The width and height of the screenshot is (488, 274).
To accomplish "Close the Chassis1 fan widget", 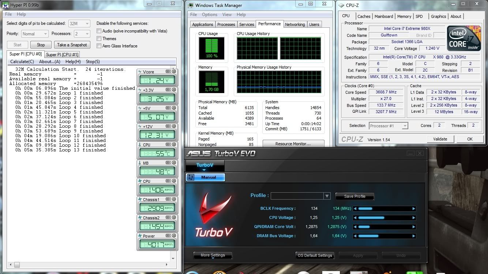I will pos(174,199).
